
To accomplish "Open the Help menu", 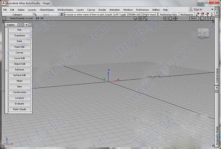I will coord(165,10).
